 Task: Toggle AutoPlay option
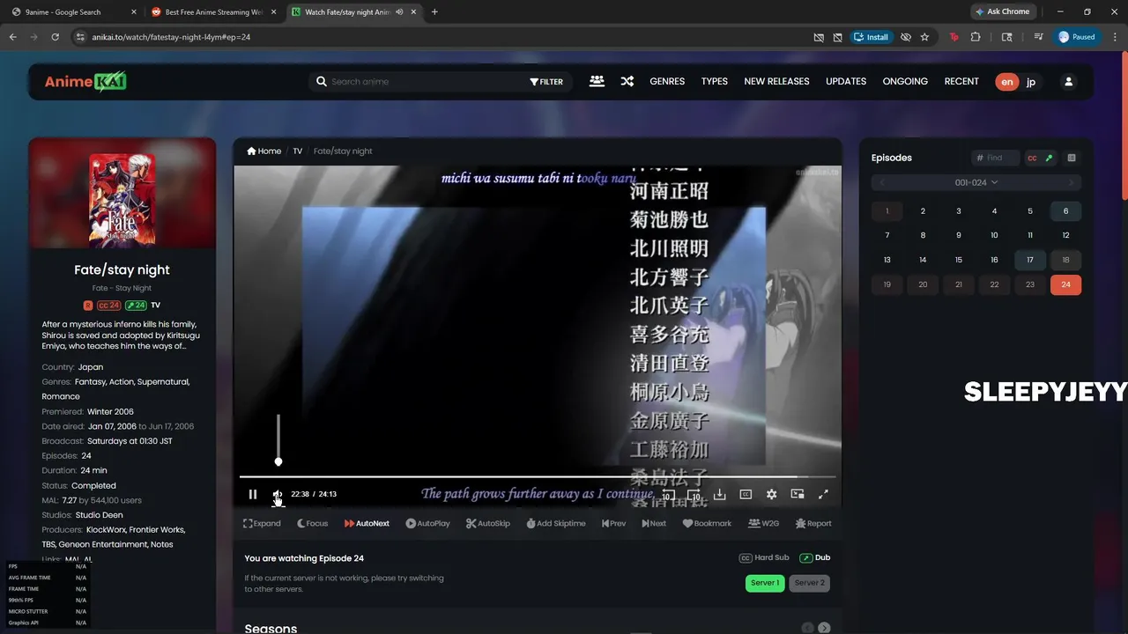click(427, 523)
